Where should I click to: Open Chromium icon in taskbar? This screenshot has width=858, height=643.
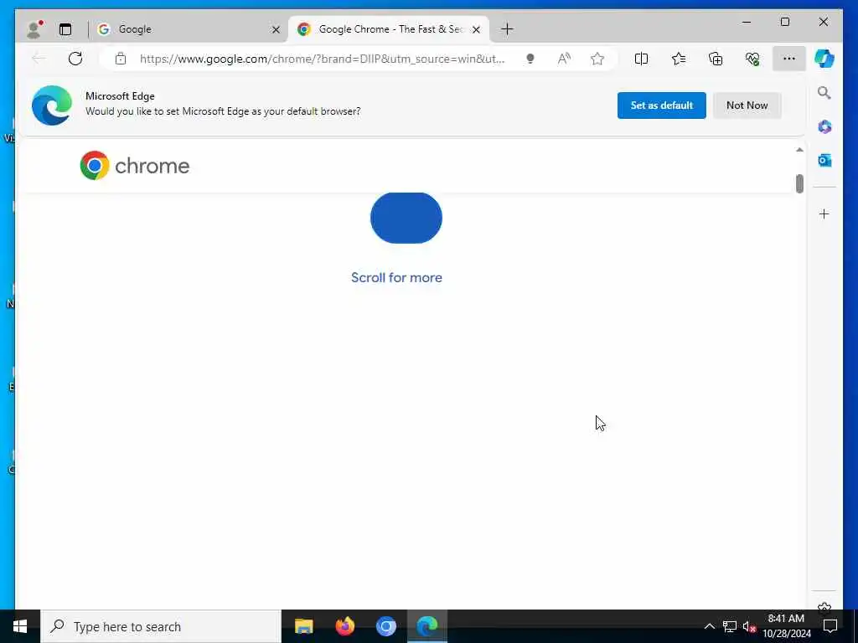(x=385, y=626)
